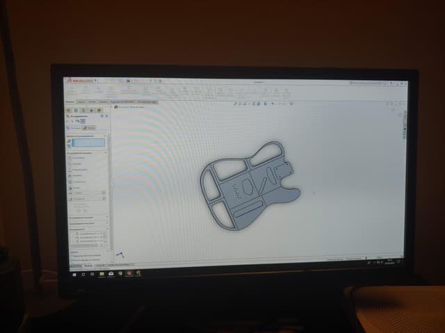Collapse the Options section

point(89,252)
